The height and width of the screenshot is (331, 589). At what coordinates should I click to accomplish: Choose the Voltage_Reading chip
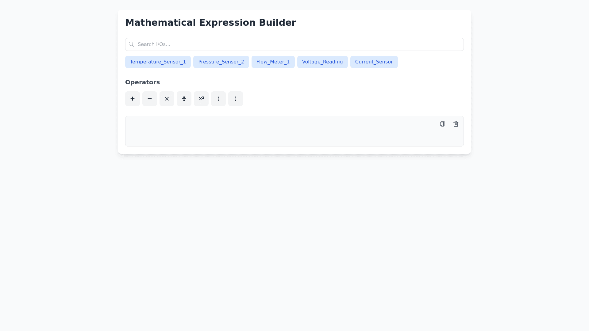click(x=322, y=62)
